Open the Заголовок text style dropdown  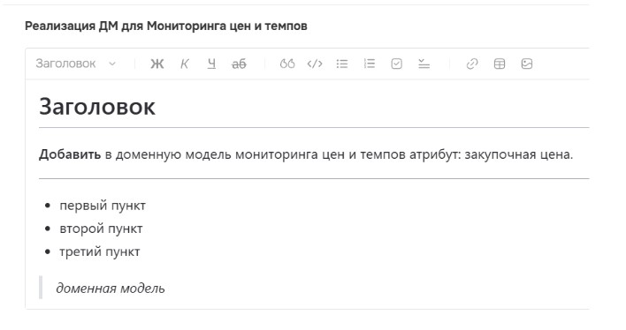pos(76,64)
